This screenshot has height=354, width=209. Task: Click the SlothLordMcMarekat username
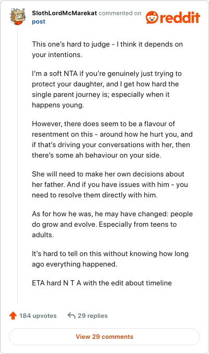(x=64, y=13)
